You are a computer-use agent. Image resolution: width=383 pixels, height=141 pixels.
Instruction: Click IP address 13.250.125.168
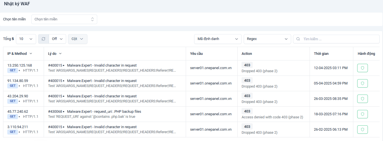20,65
